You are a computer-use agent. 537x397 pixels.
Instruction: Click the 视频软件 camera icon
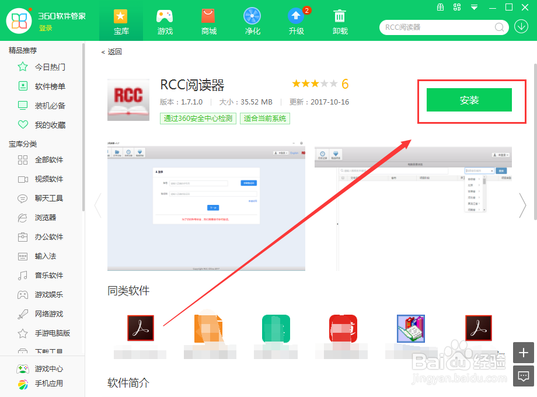tap(23, 179)
